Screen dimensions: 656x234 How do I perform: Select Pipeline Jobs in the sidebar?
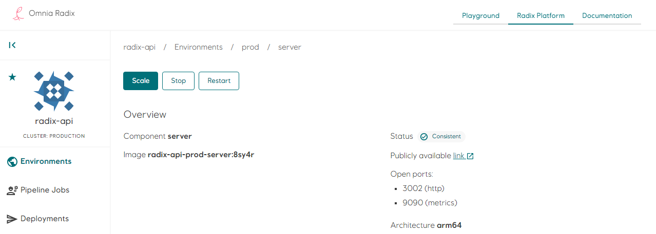(x=45, y=190)
